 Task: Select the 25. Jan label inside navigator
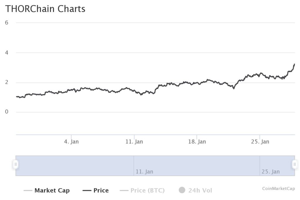(x=270, y=172)
